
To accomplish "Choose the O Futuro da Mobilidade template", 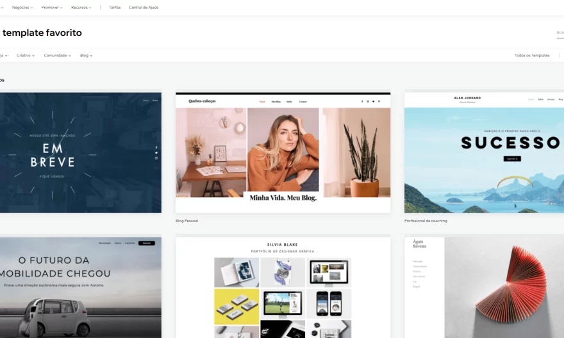I will click(x=77, y=288).
